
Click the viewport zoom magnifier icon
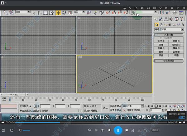point(170,106)
